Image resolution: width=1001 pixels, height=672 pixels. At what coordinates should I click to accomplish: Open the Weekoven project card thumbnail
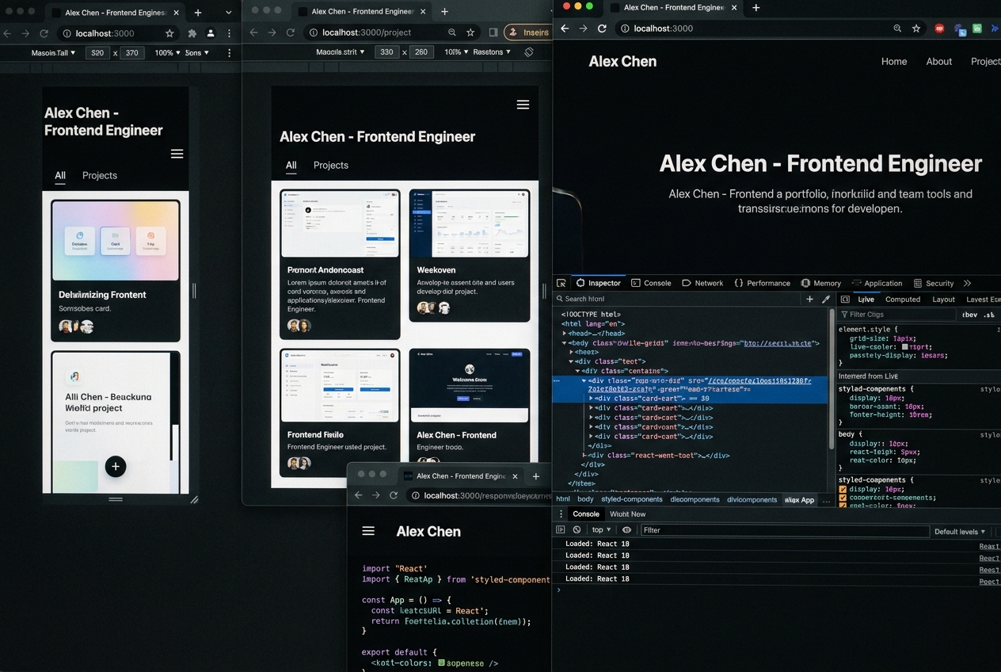470,223
